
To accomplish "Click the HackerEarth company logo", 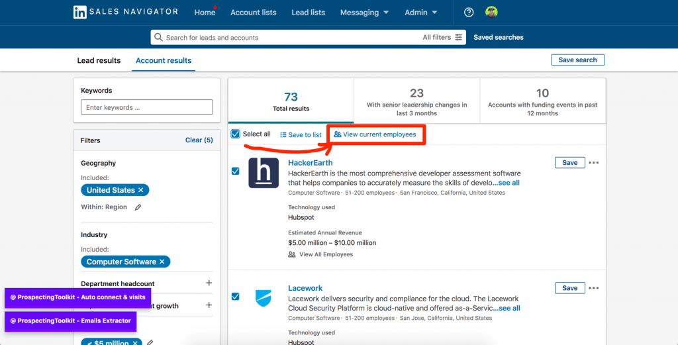I will 264,173.
